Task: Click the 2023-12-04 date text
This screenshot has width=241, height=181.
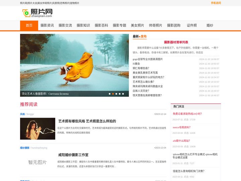Action: [x=160, y=148]
